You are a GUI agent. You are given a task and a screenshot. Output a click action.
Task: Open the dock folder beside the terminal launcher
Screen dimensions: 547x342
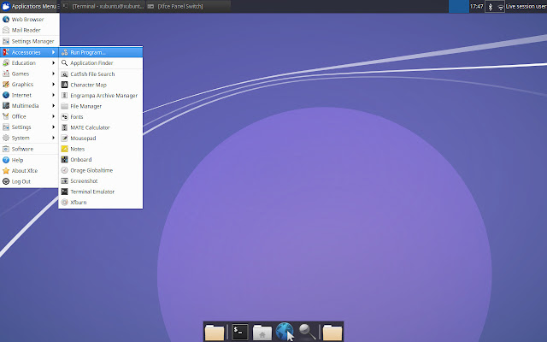coord(215,332)
